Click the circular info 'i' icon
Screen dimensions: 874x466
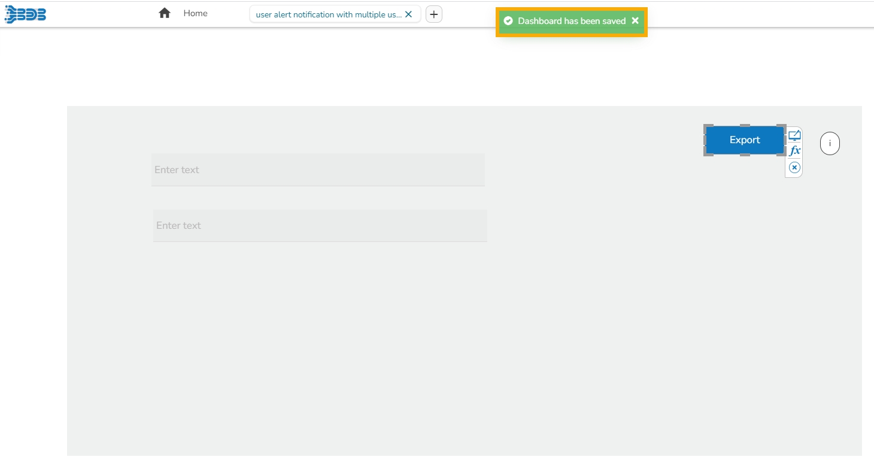(x=830, y=144)
